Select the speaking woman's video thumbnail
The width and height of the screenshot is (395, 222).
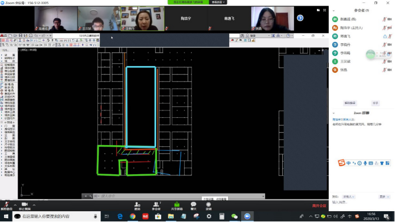pos(142,19)
